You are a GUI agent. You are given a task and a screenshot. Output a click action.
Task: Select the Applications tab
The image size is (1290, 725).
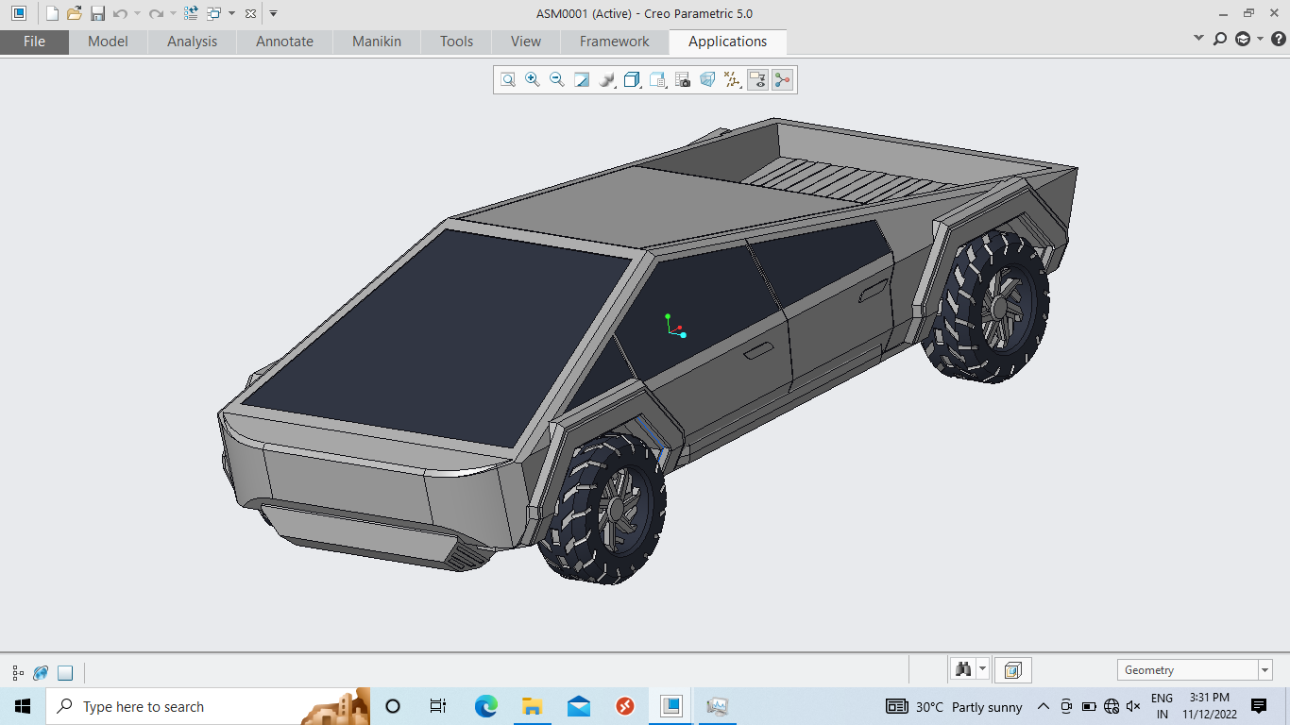click(728, 42)
